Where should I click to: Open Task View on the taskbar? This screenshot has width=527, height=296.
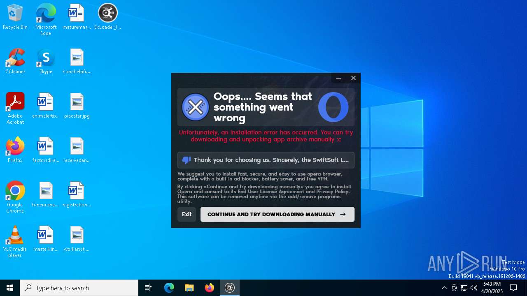[x=148, y=288]
